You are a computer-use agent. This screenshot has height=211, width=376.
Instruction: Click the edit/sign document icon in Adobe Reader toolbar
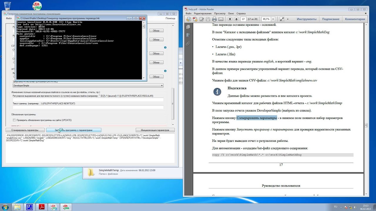202,19
